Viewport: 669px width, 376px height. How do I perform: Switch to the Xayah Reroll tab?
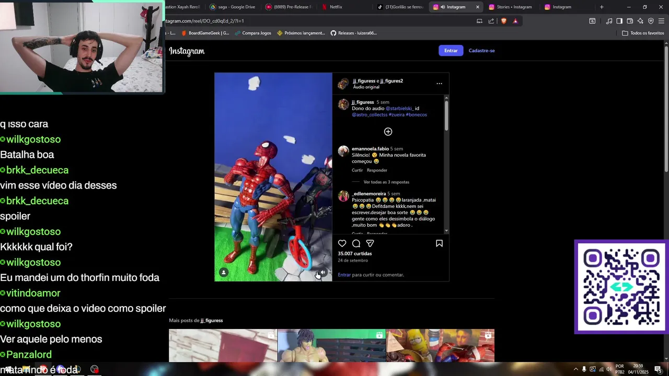coord(183,7)
